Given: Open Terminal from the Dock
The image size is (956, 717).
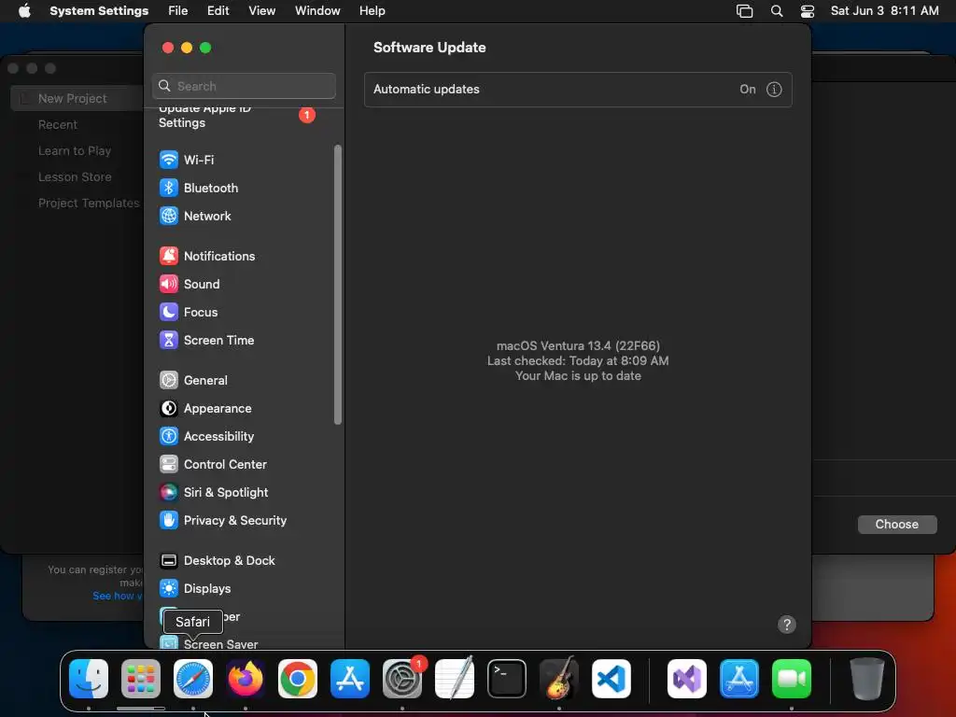Looking at the screenshot, I should pyautogui.click(x=507, y=679).
